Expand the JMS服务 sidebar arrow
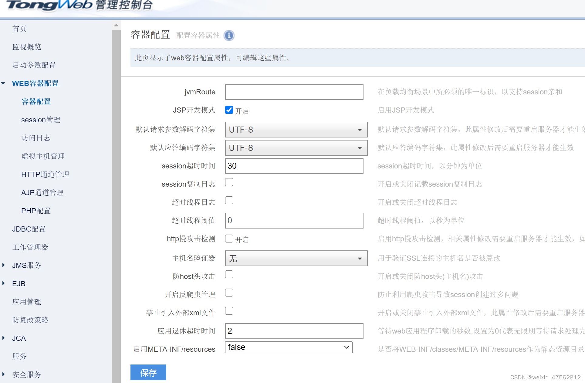 (x=3, y=265)
